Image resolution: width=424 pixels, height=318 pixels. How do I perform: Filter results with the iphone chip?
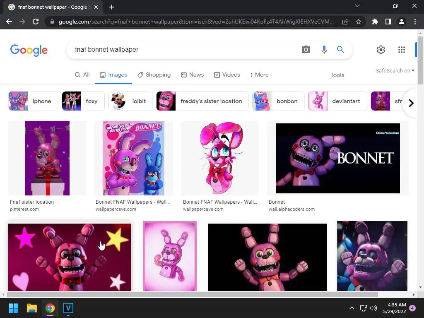coord(33,101)
